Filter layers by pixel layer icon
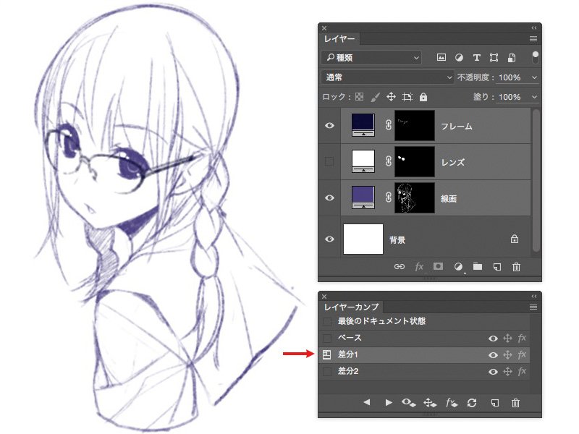 [x=441, y=58]
